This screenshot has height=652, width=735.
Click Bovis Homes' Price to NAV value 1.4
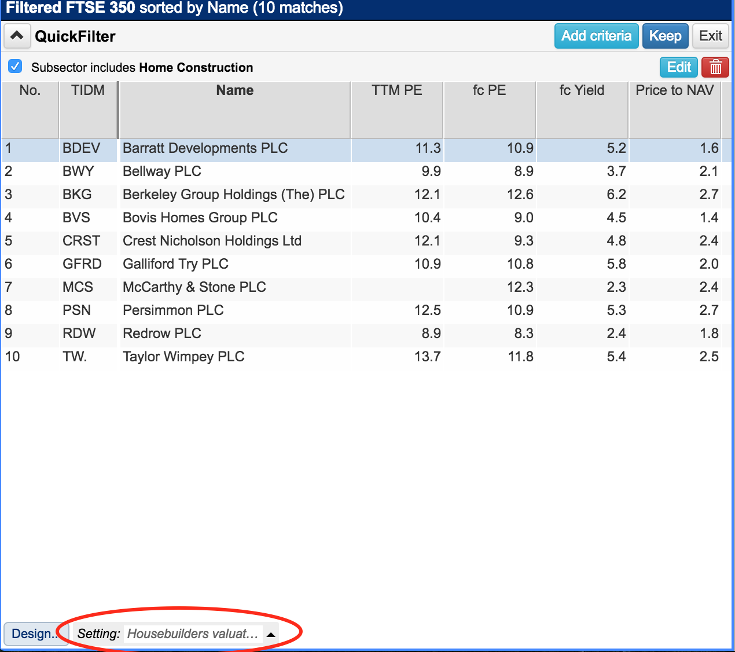tap(709, 218)
